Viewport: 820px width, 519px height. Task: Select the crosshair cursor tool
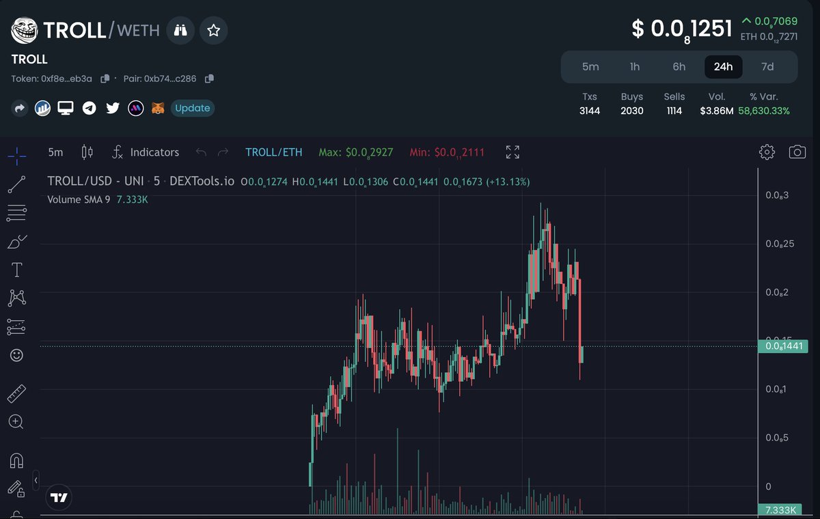pyautogui.click(x=16, y=155)
